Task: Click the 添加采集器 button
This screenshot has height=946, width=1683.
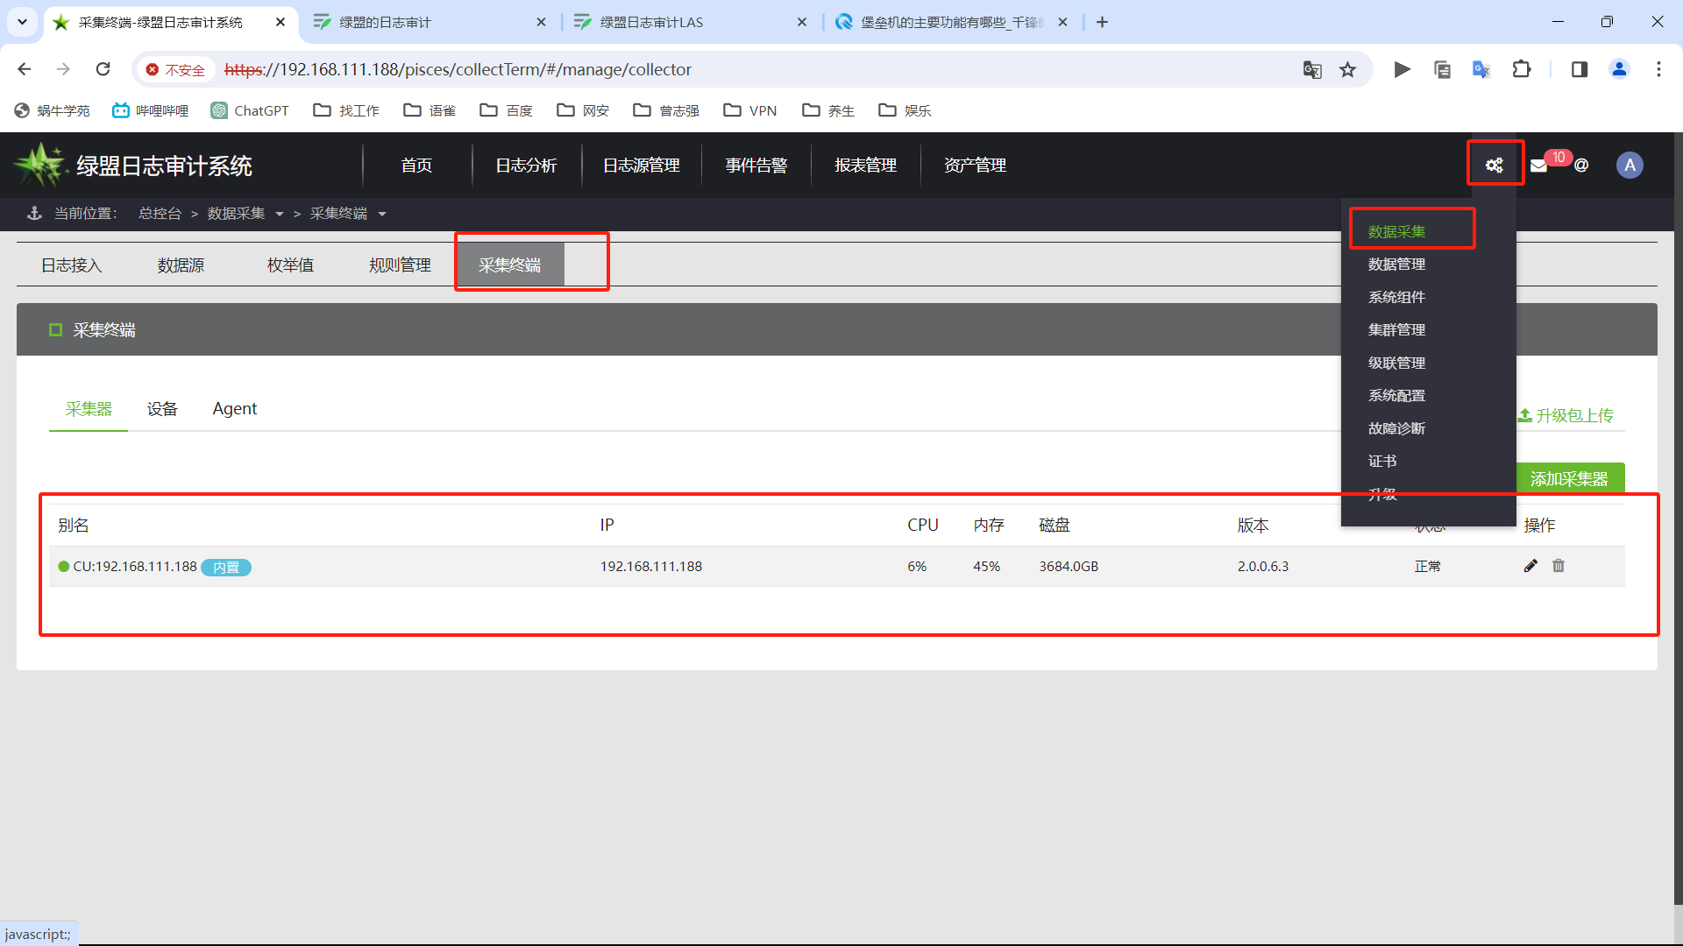Action: click(1569, 478)
